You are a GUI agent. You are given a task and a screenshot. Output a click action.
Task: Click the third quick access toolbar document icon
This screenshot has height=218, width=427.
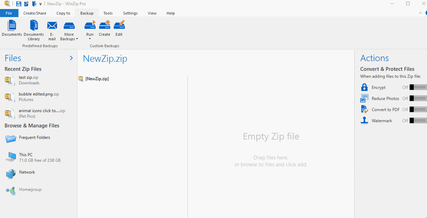point(34,4)
